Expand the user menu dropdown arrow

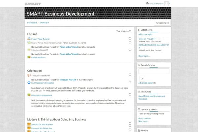[x=170, y=3]
